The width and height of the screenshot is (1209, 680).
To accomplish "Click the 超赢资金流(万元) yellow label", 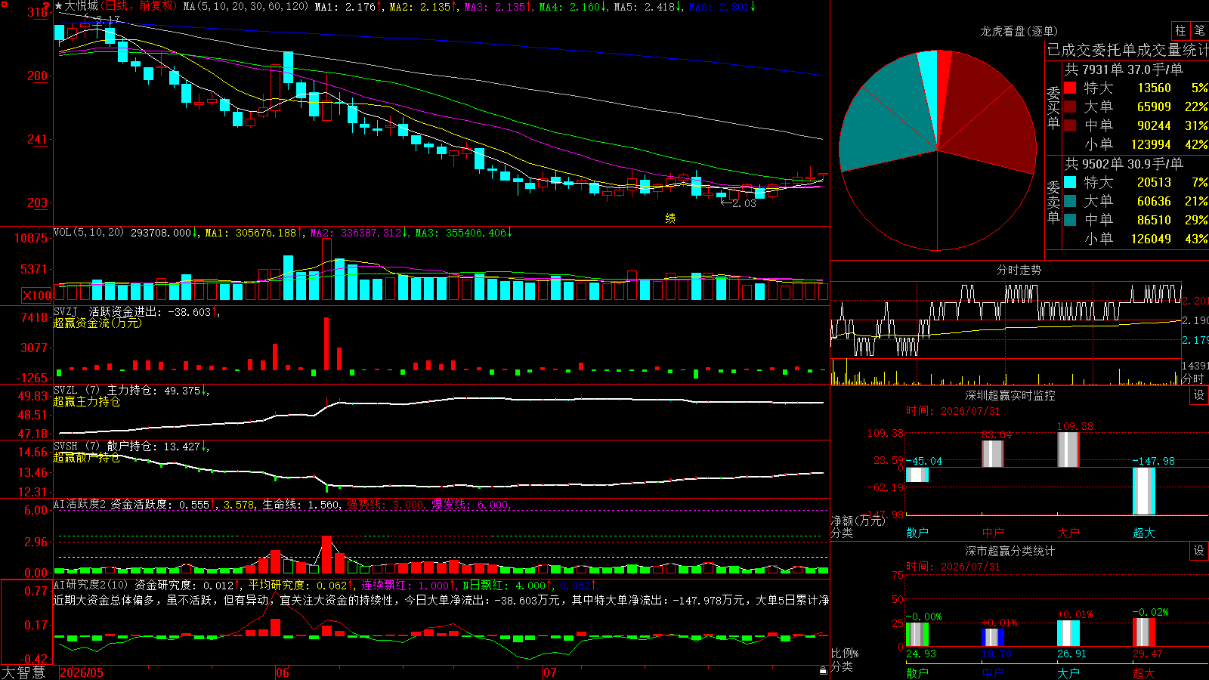I will [x=97, y=323].
